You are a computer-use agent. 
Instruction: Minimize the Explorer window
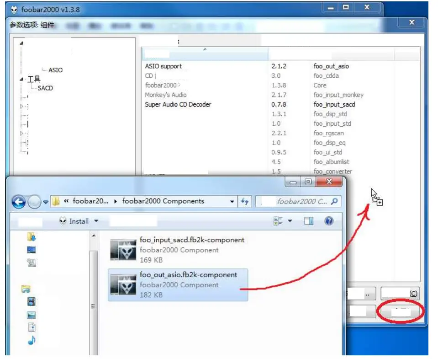pos(293,182)
